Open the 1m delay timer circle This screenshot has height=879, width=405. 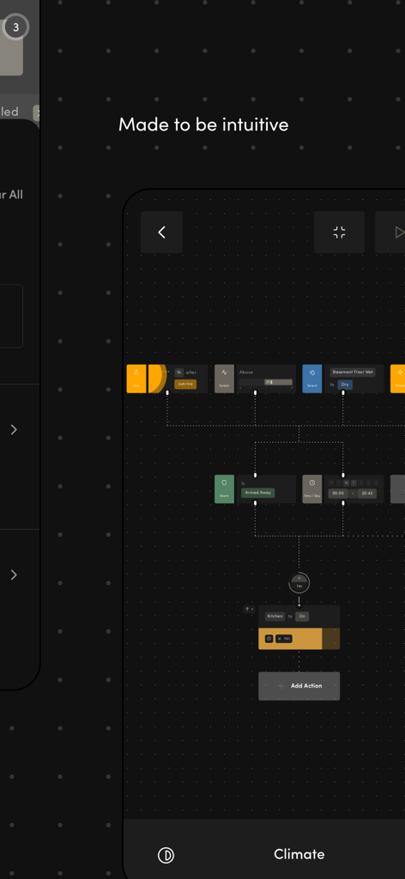(299, 583)
